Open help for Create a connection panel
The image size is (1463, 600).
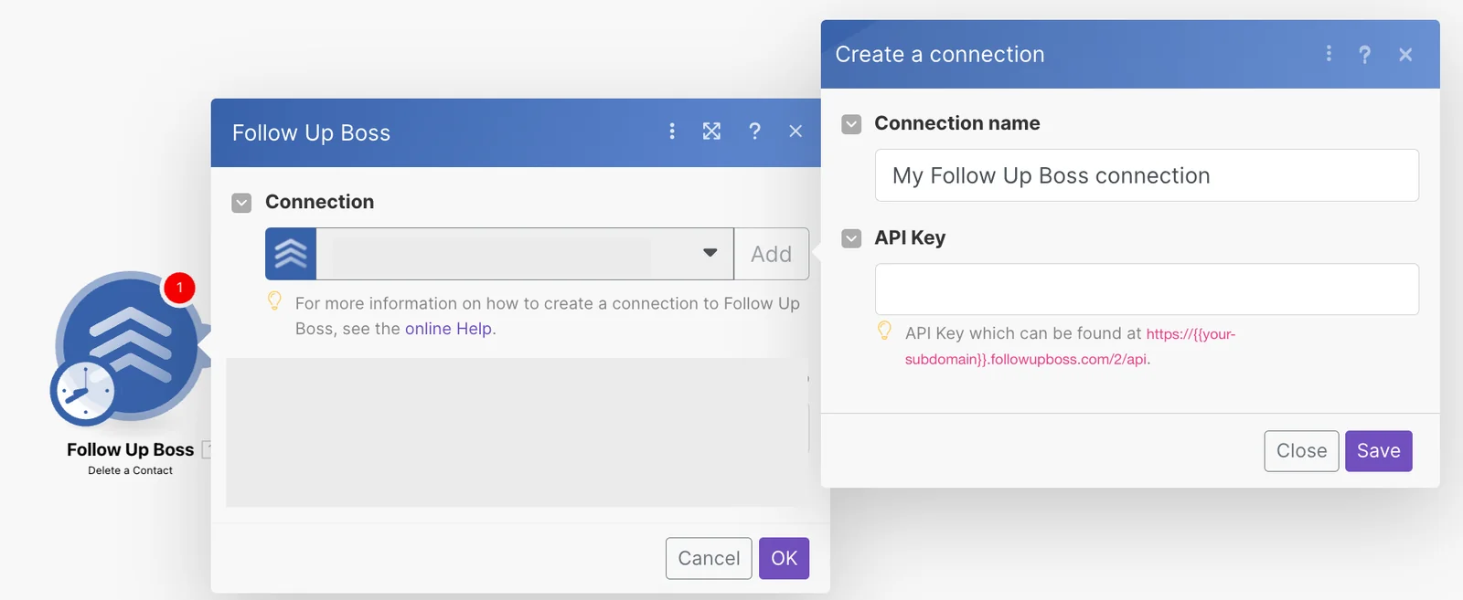click(1364, 55)
